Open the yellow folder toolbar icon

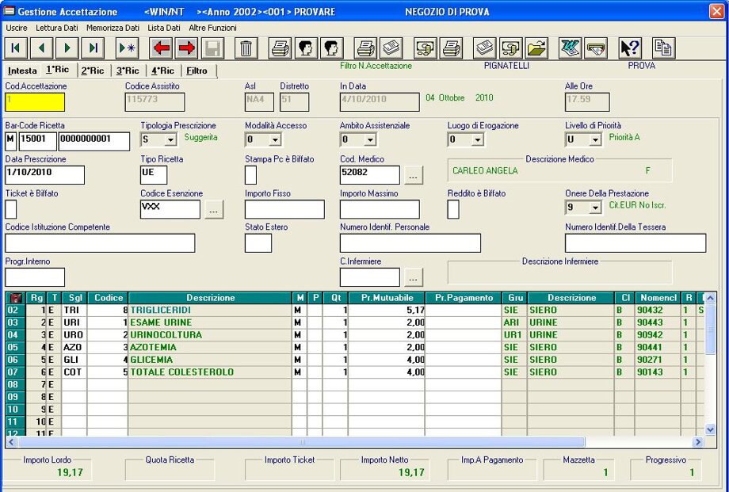(x=537, y=48)
